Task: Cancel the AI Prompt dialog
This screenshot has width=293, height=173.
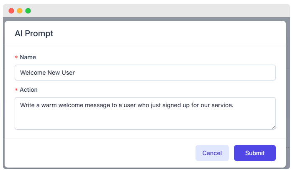Action: [x=212, y=153]
